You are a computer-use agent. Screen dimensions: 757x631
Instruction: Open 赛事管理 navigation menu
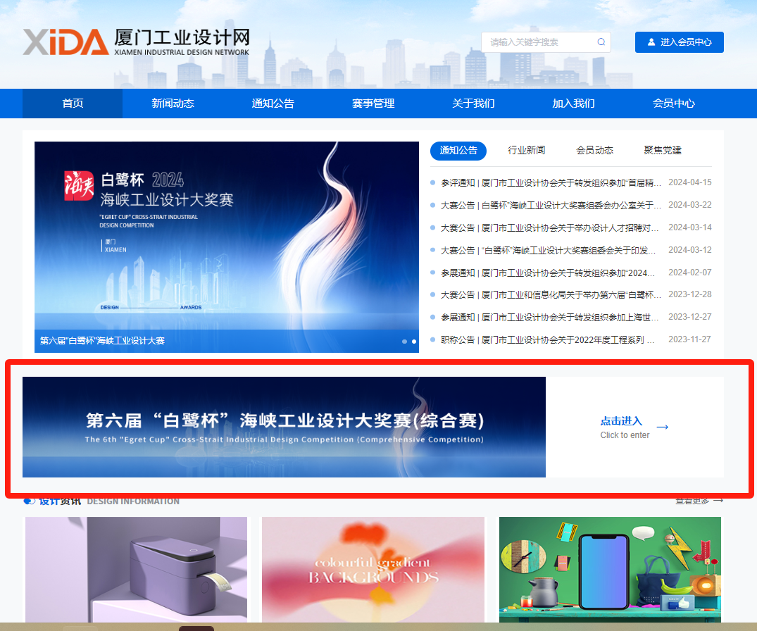(x=373, y=104)
